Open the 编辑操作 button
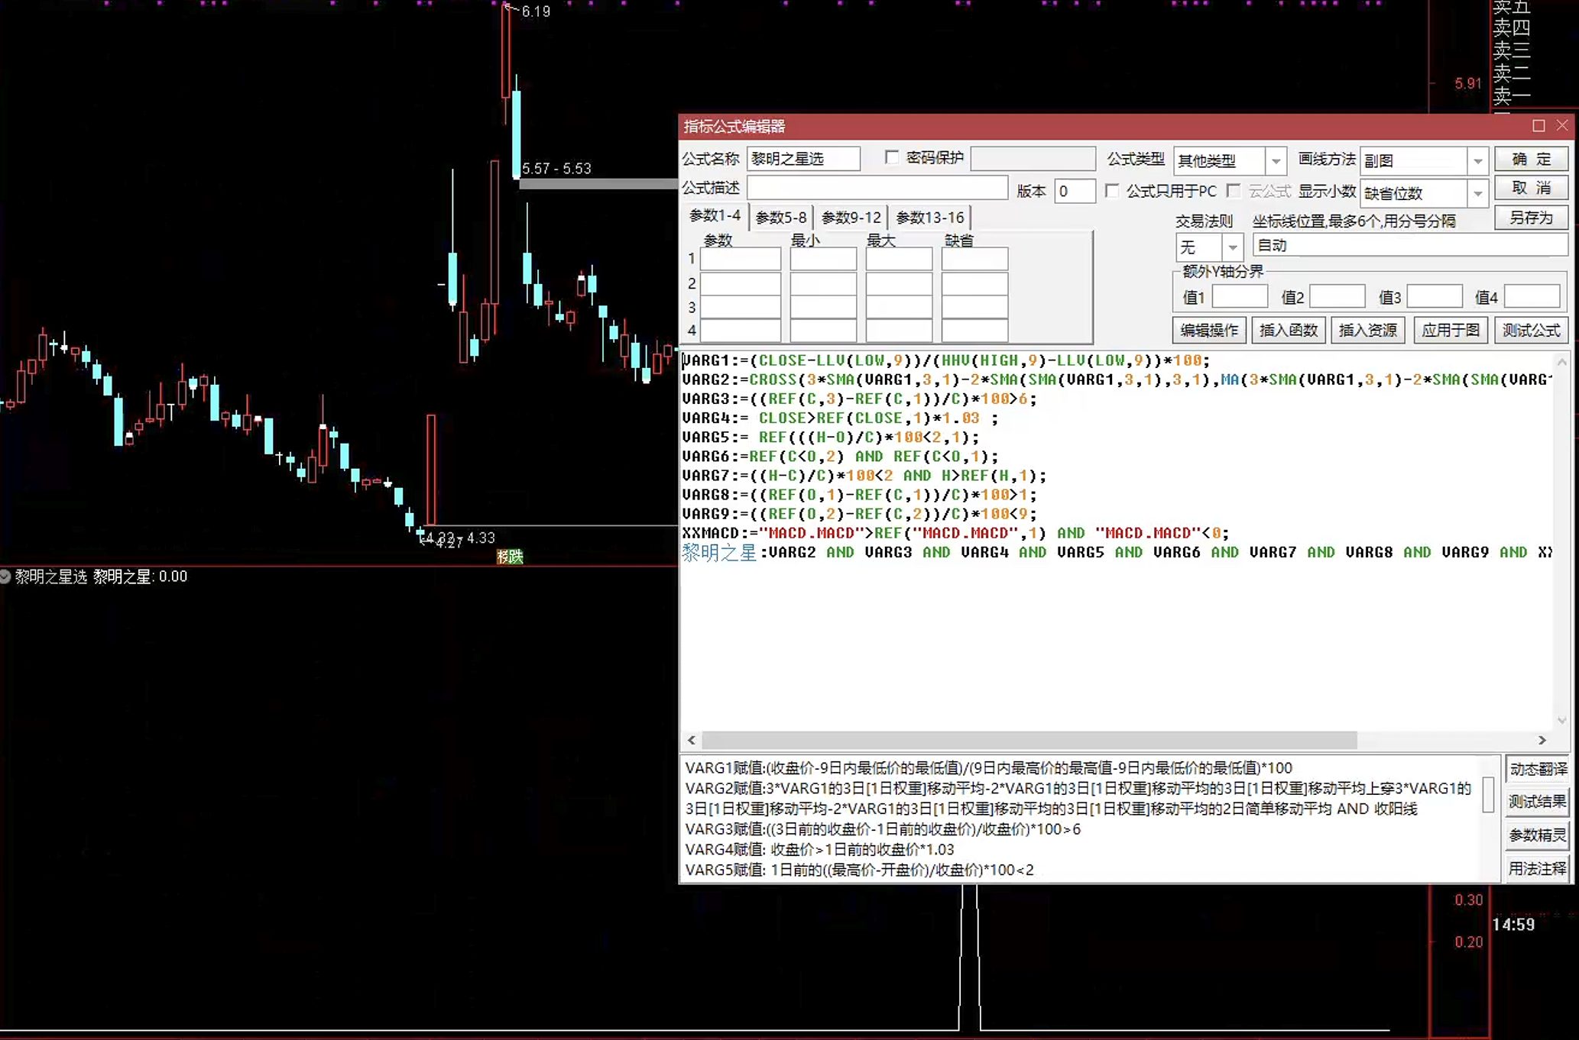This screenshot has width=1579, height=1040. (1209, 330)
